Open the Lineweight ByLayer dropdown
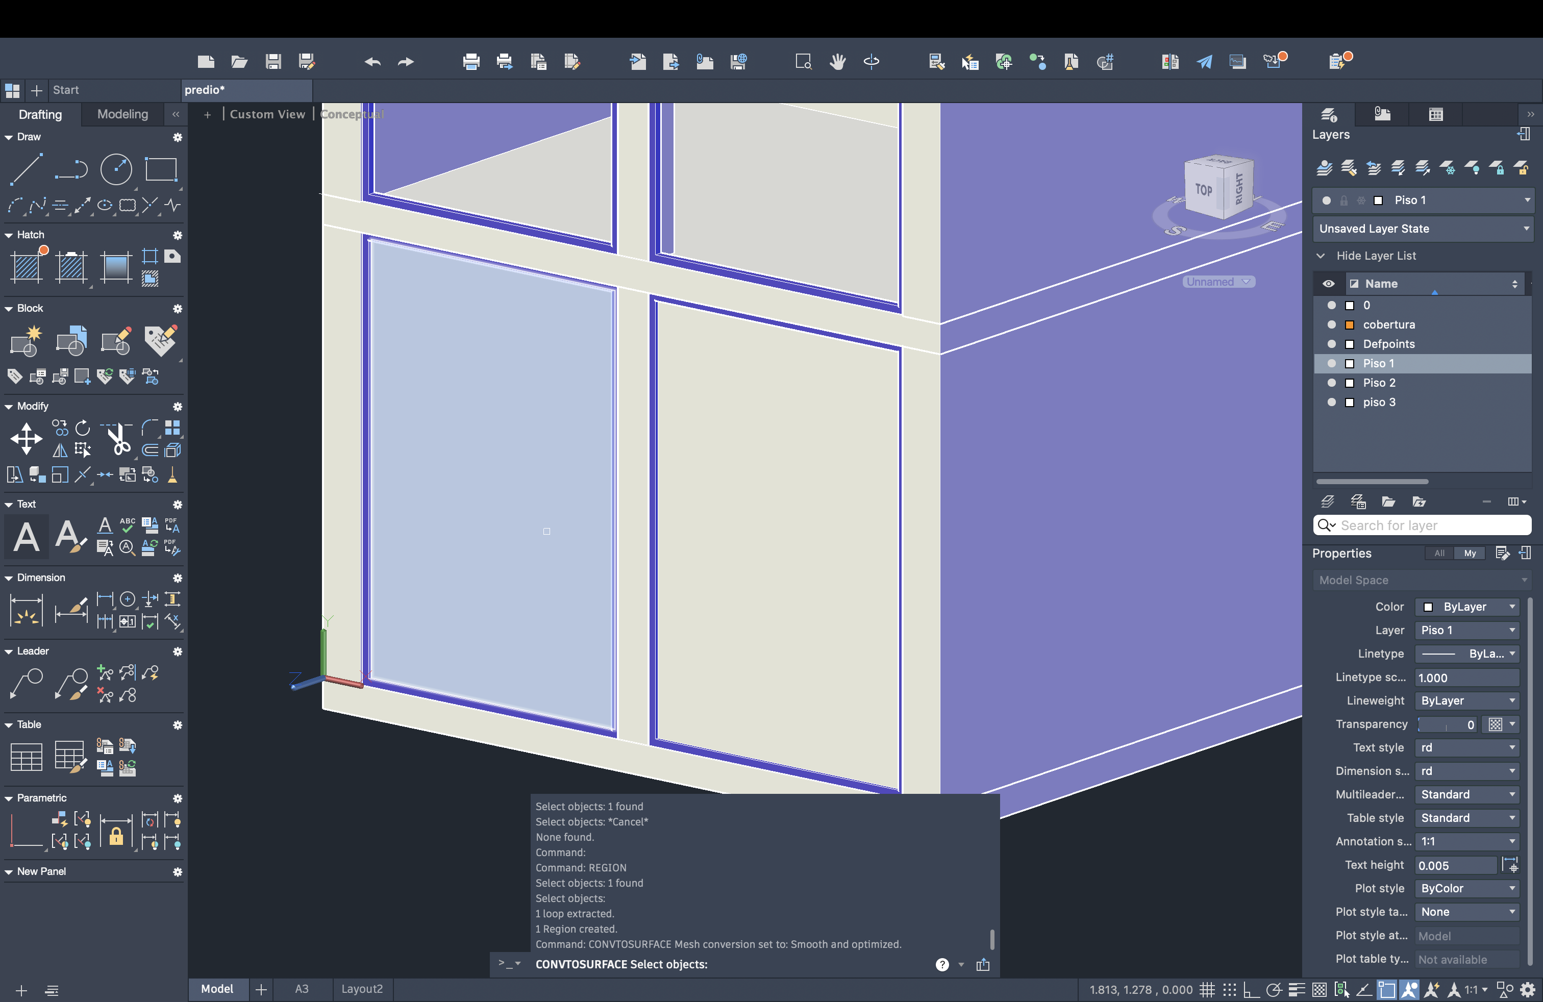 point(1467,700)
